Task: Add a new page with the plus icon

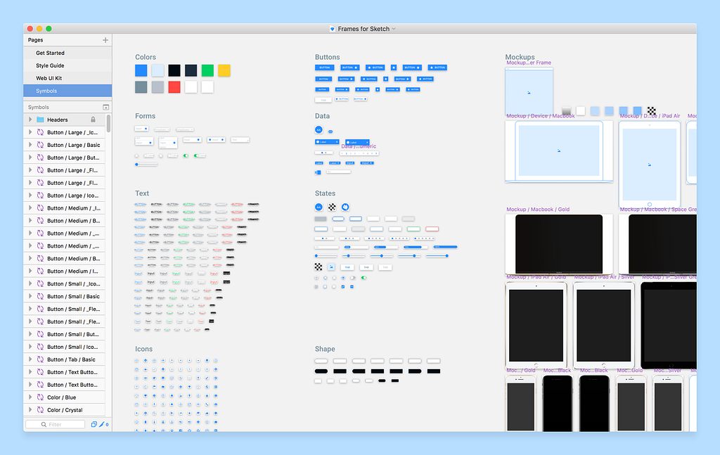Action: tap(105, 40)
